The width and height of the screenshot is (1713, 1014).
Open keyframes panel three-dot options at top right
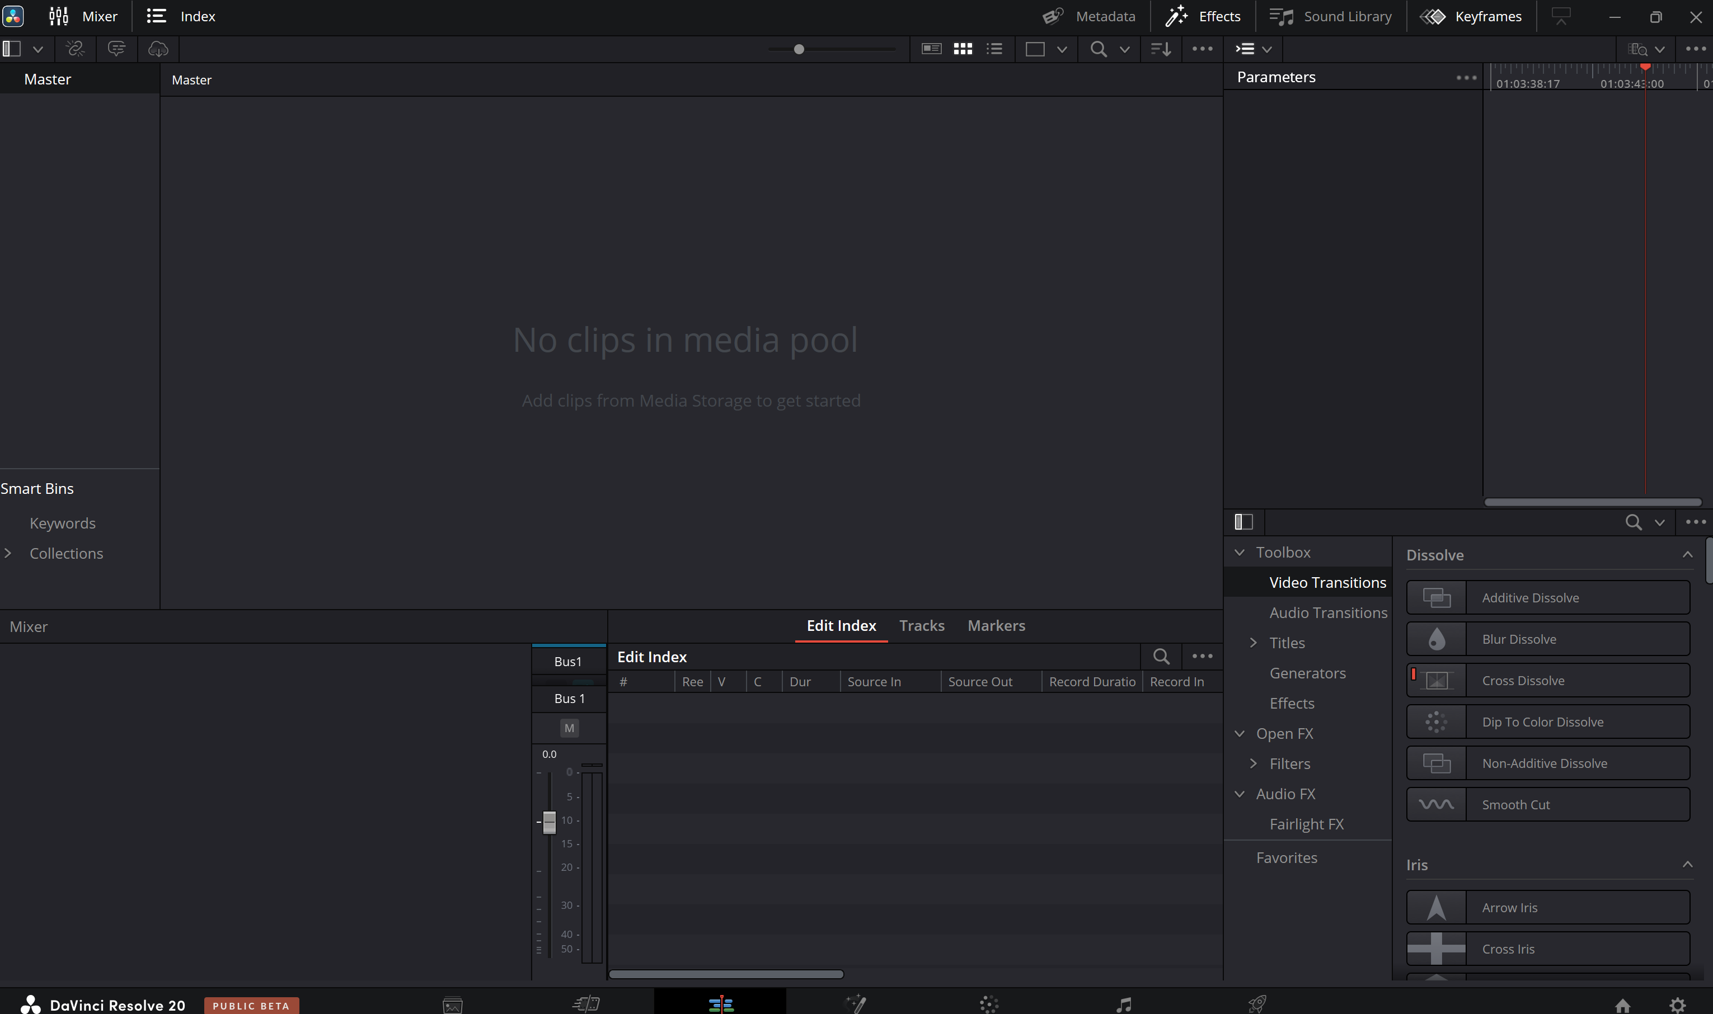(x=1696, y=49)
